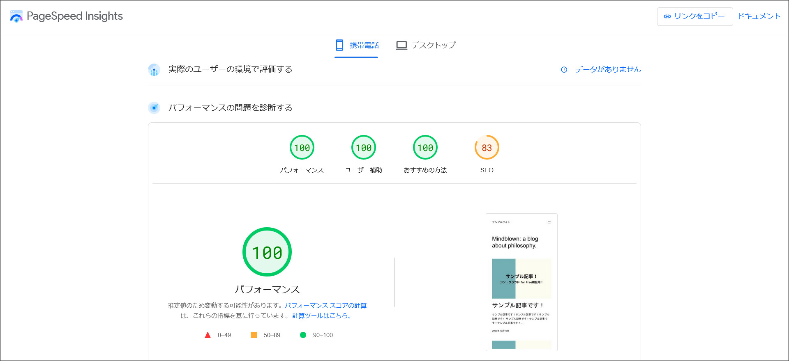Click the mobile page screenshot thumbnail
The height and width of the screenshot is (361, 789).
tap(521, 282)
